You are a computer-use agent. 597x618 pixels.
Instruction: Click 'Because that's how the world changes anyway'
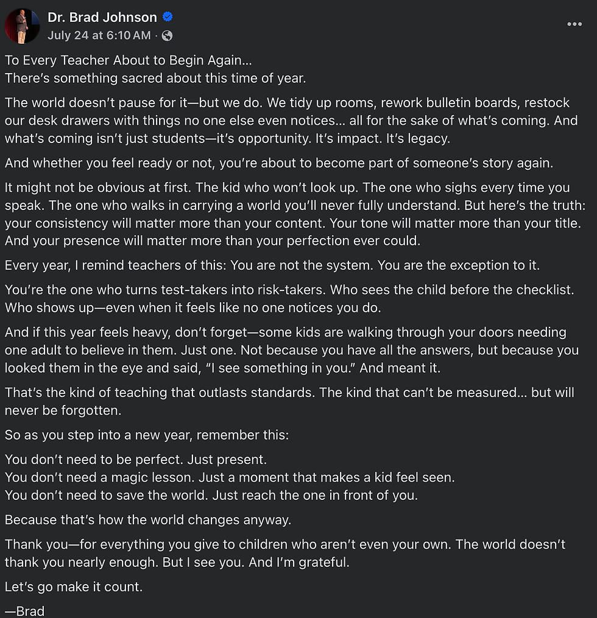pos(148,520)
